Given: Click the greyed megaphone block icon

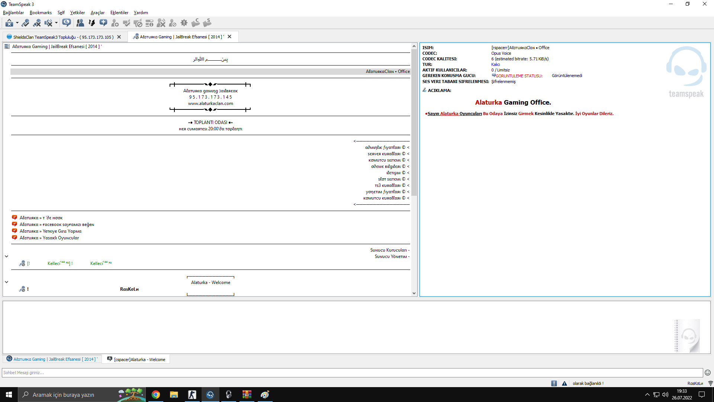Looking at the screenshot, I should pyautogui.click(x=138, y=23).
